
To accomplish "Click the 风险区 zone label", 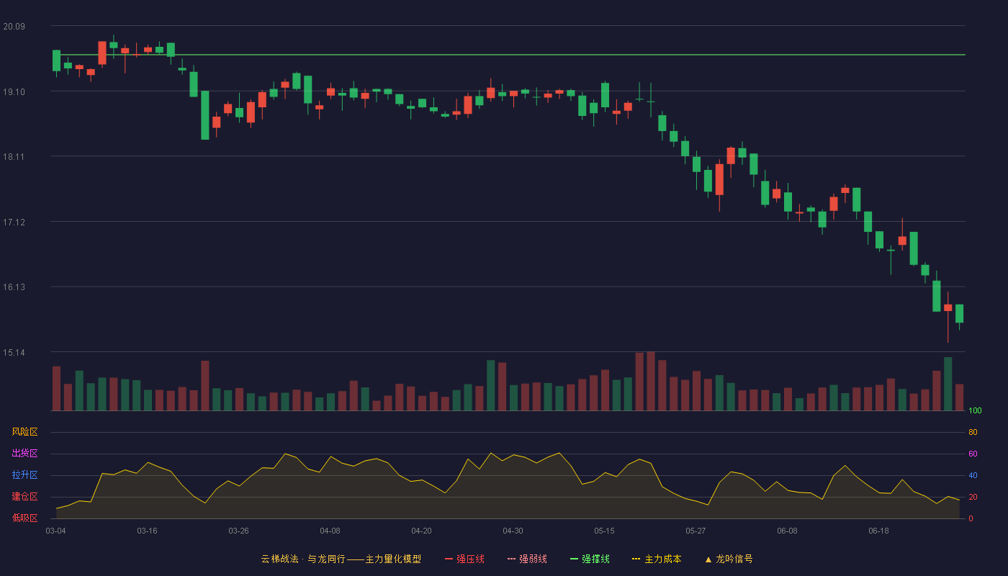I will 24,432.
